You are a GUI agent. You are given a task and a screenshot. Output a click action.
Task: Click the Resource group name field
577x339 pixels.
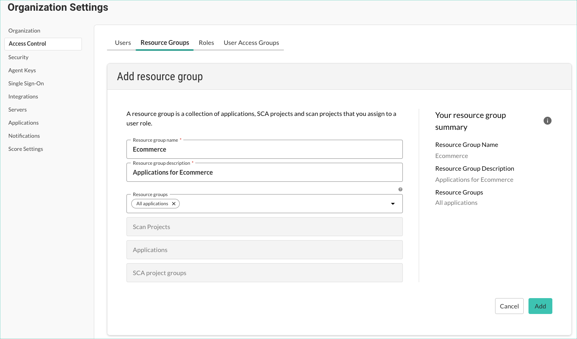264,149
